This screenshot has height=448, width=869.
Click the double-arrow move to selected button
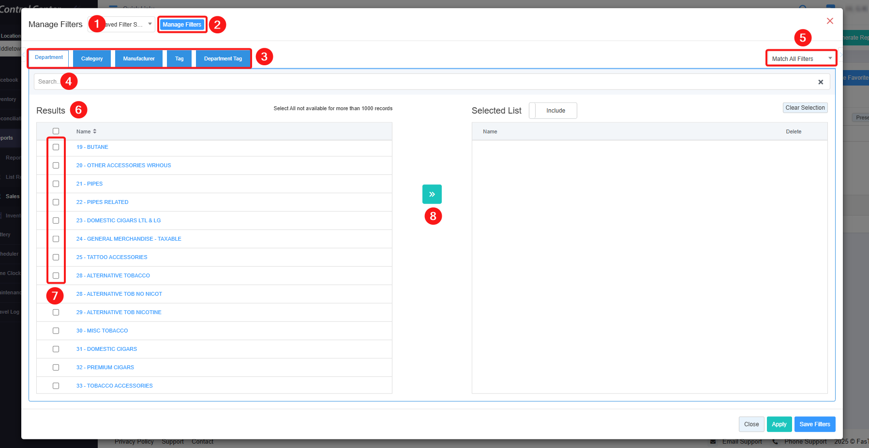click(x=432, y=194)
